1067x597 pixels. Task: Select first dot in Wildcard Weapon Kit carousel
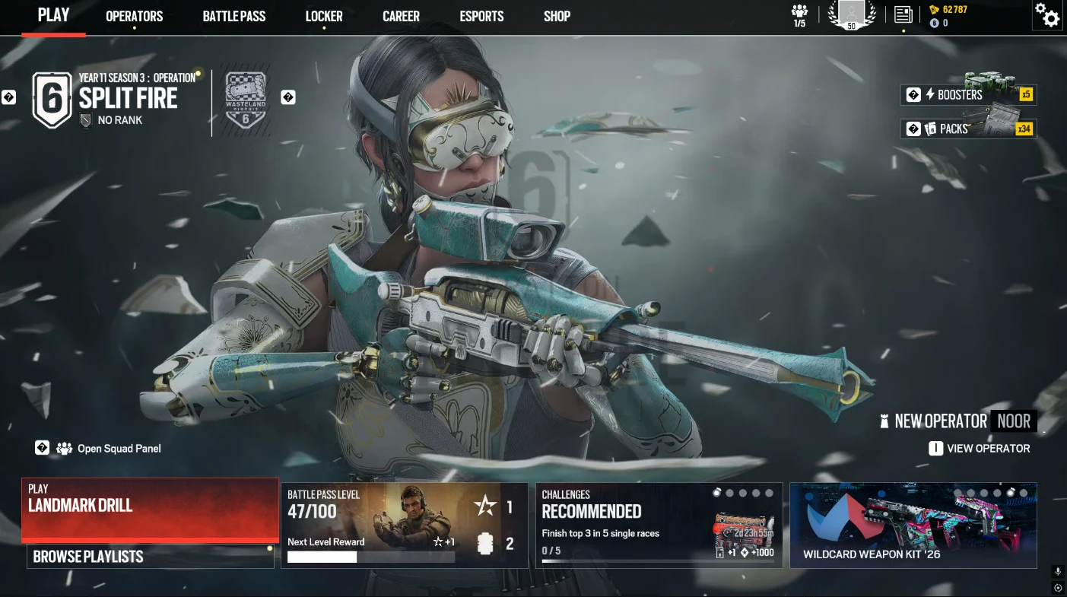(957, 493)
